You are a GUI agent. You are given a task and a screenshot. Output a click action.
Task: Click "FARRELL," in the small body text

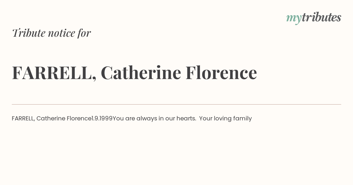[x=24, y=118]
